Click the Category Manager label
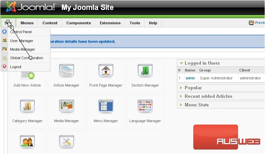 [x=27, y=121]
